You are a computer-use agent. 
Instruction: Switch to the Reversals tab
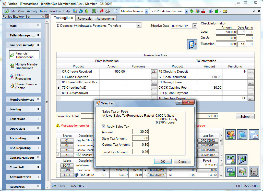[84, 18]
